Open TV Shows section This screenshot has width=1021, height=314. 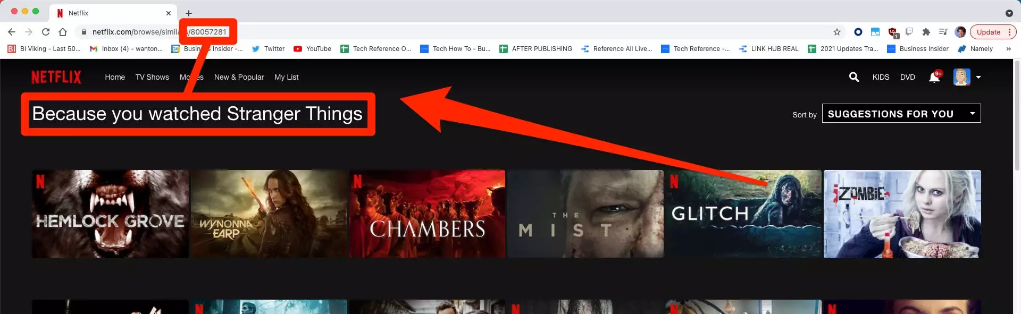152,77
